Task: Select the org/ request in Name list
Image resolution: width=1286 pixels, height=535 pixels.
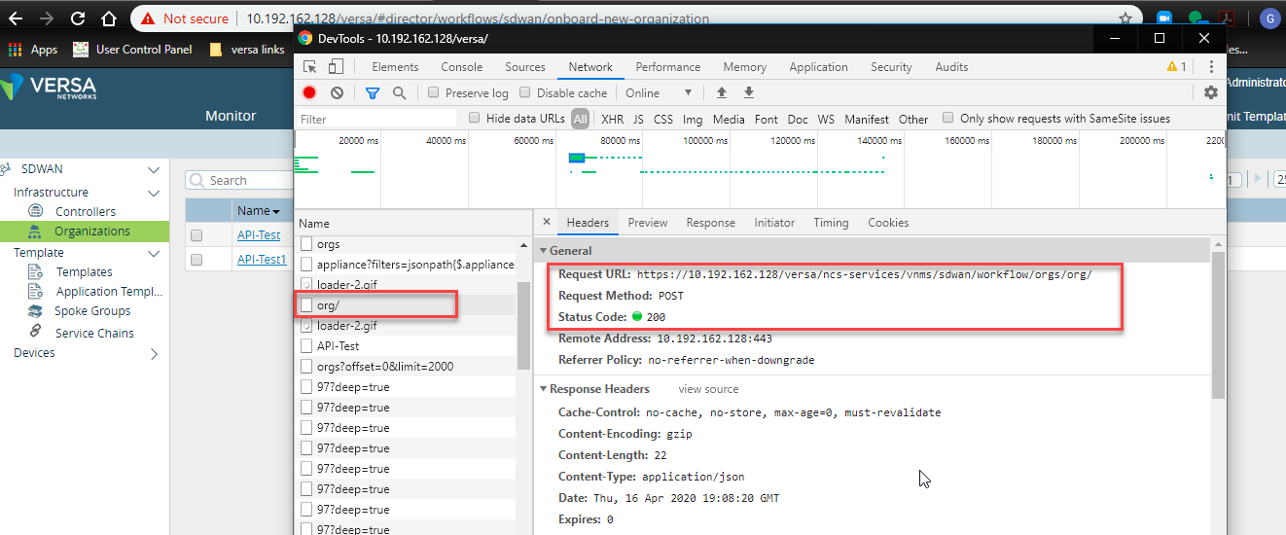Action: click(x=406, y=305)
